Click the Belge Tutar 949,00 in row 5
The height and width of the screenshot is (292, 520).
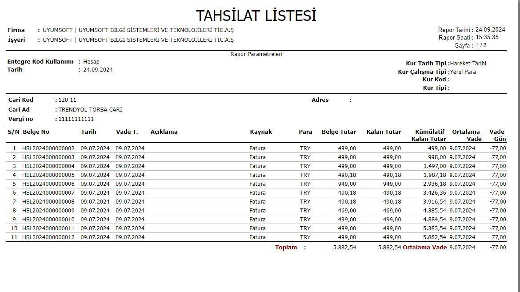click(347, 184)
